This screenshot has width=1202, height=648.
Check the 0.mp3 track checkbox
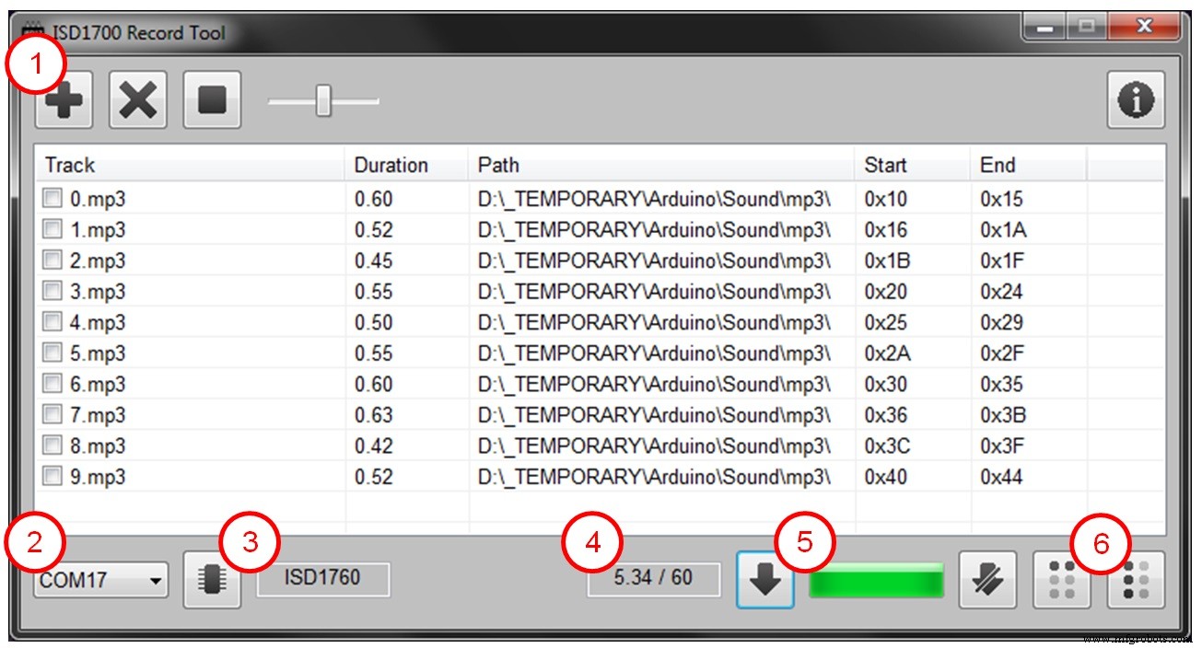pos(51,198)
